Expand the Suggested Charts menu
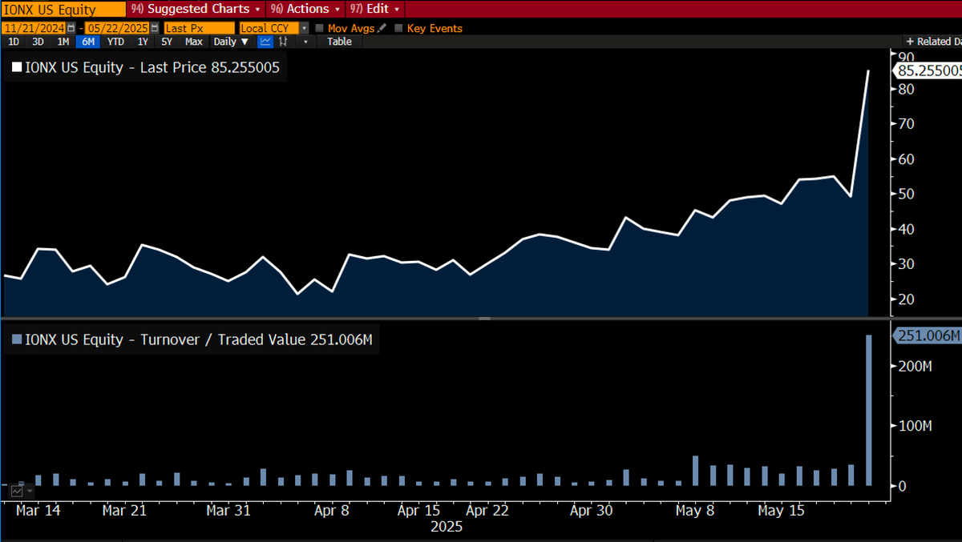The height and width of the screenshot is (542, 962). pyautogui.click(x=195, y=9)
